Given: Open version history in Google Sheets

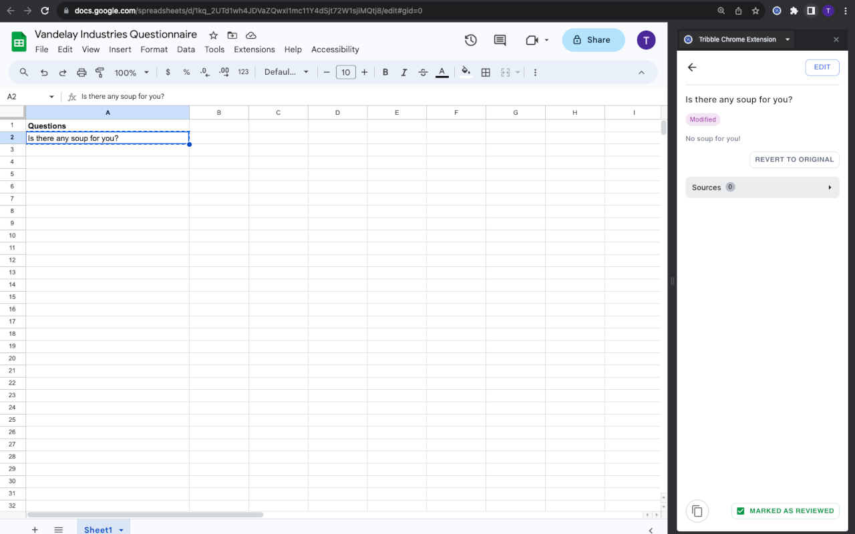Looking at the screenshot, I should click(x=470, y=40).
